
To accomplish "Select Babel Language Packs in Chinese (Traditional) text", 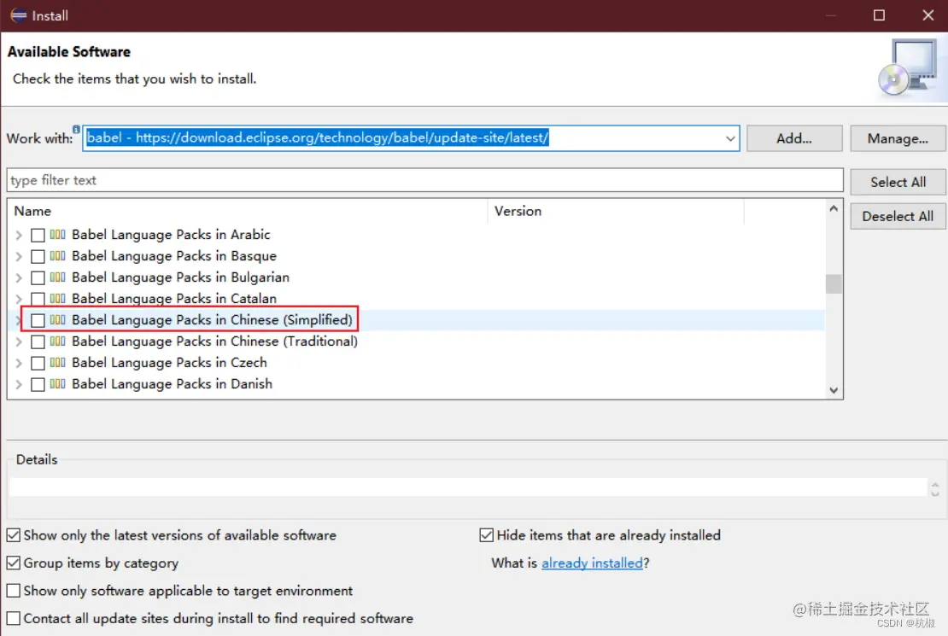I will [214, 341].
